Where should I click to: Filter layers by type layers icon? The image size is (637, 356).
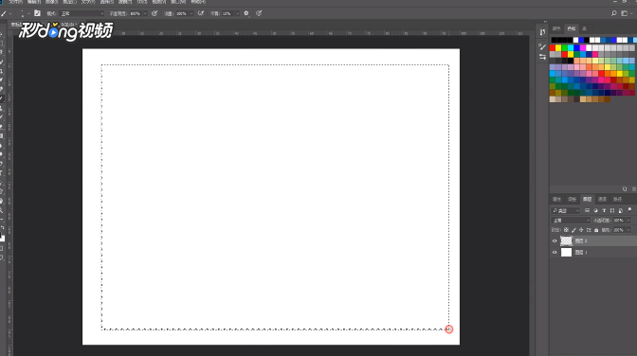(x=604, y=210)
